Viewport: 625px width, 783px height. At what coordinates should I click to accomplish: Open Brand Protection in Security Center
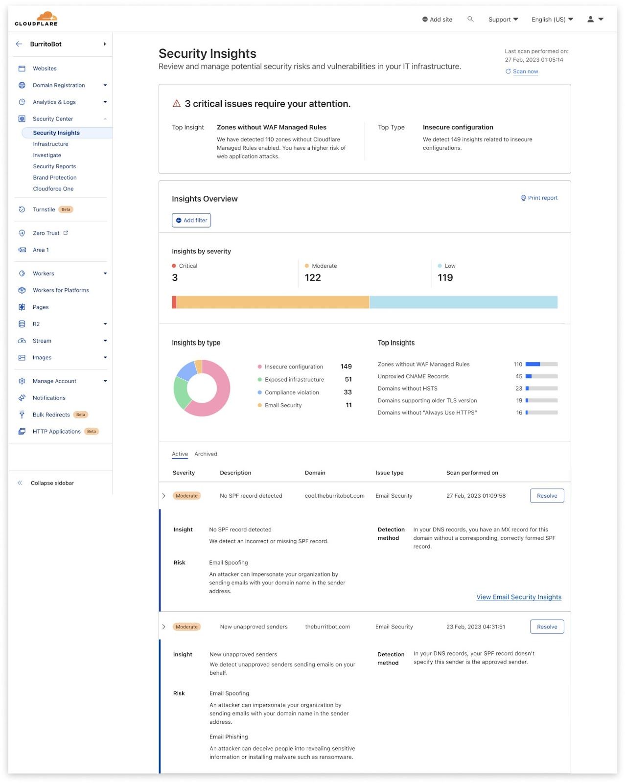(x=55, y=178)
